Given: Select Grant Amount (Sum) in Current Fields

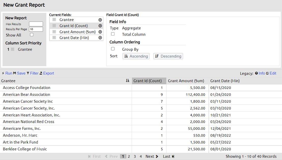Looking at the screenshot, I should click(x=76, y=32).
